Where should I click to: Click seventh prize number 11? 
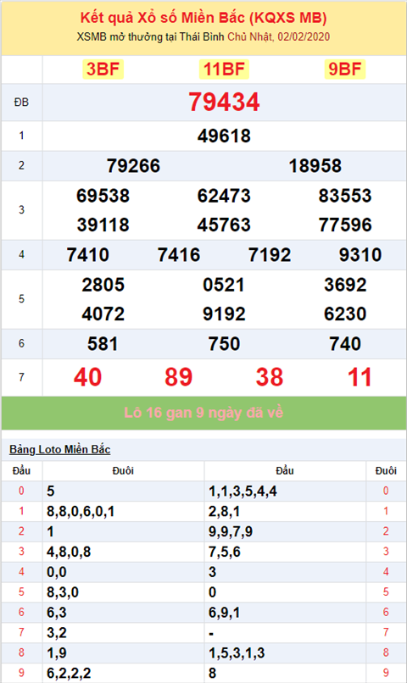tap(360, 377)
